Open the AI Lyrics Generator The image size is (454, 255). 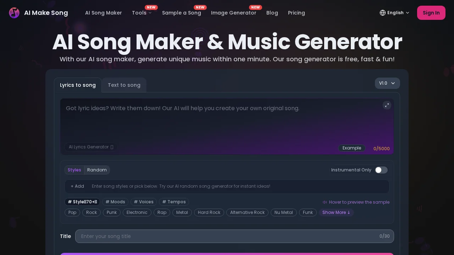click(x=91, y=147)
